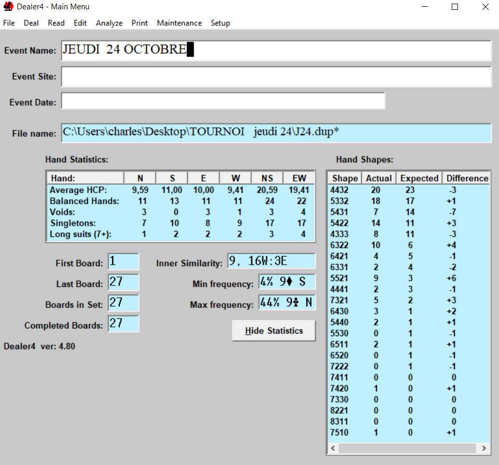Open the File menu
The width and height of the screenshot is (499, 465).
coord(9,23)
